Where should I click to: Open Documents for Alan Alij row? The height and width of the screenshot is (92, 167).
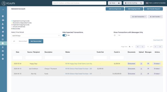132,73
